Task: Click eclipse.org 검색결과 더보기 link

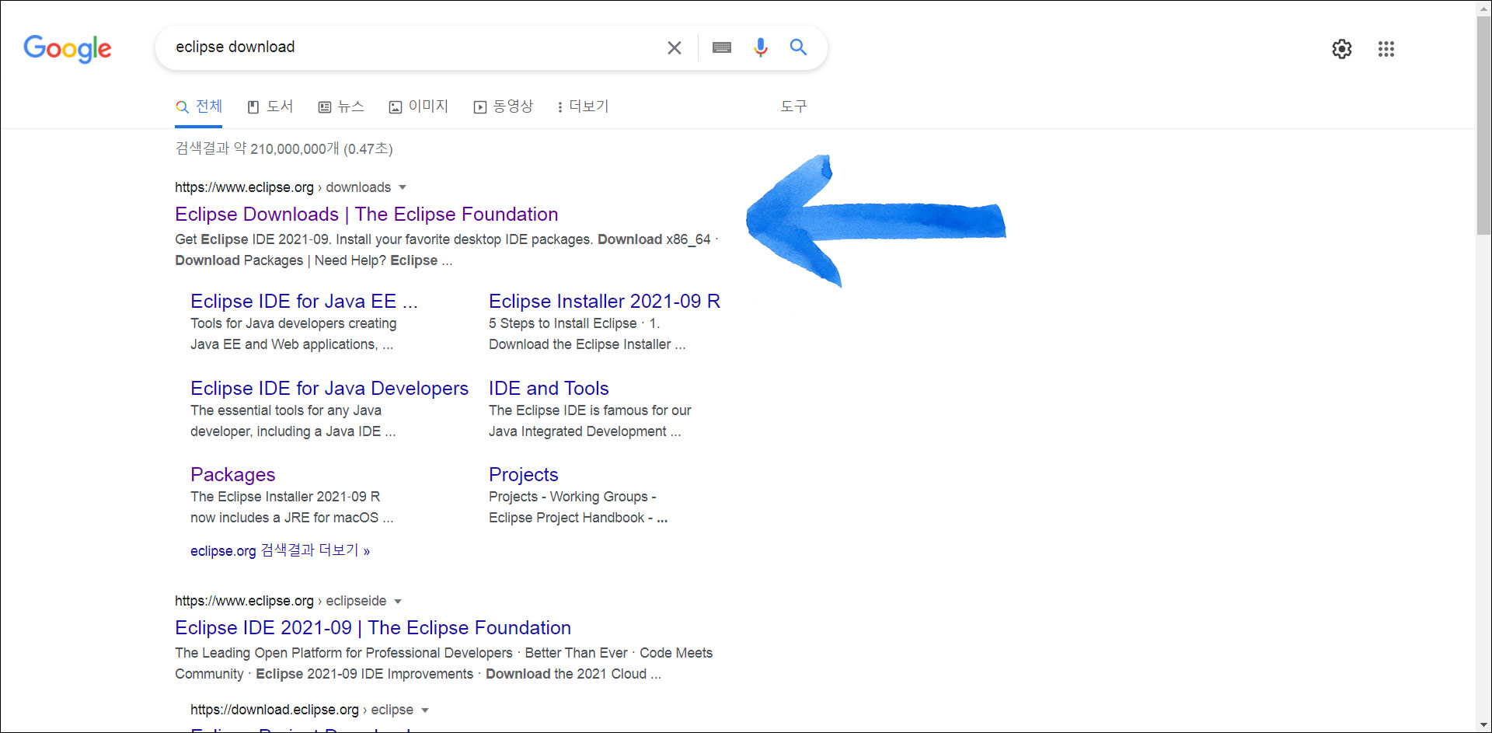Action: pyautogui.click(x=280, y=550)
